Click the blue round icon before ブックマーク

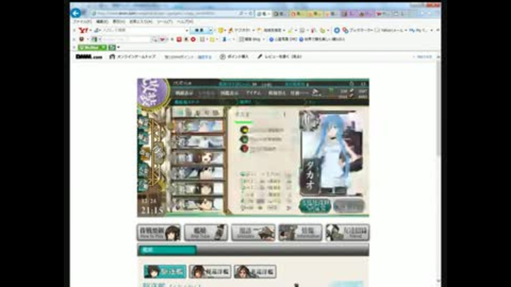tap(336, 30)
